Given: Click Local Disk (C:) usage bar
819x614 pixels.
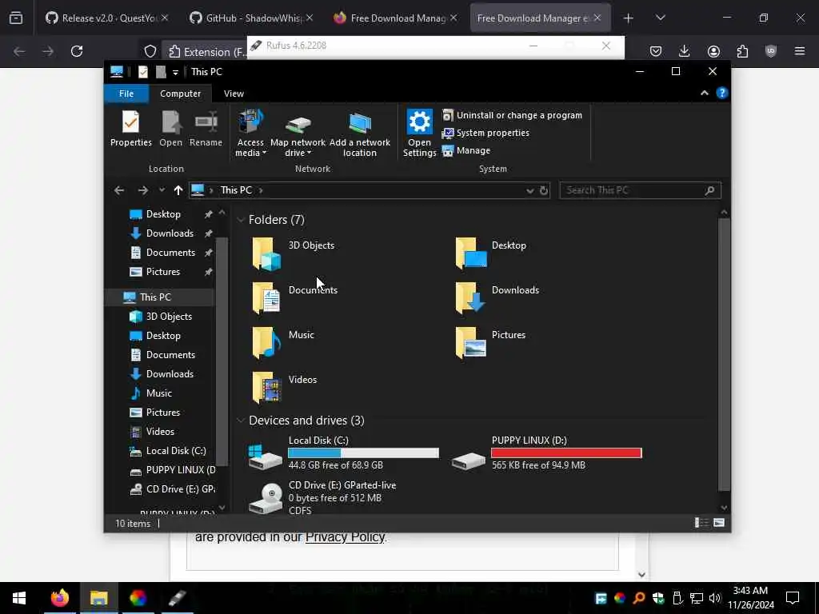Looking at the screenshot, I should click(364, 453).
